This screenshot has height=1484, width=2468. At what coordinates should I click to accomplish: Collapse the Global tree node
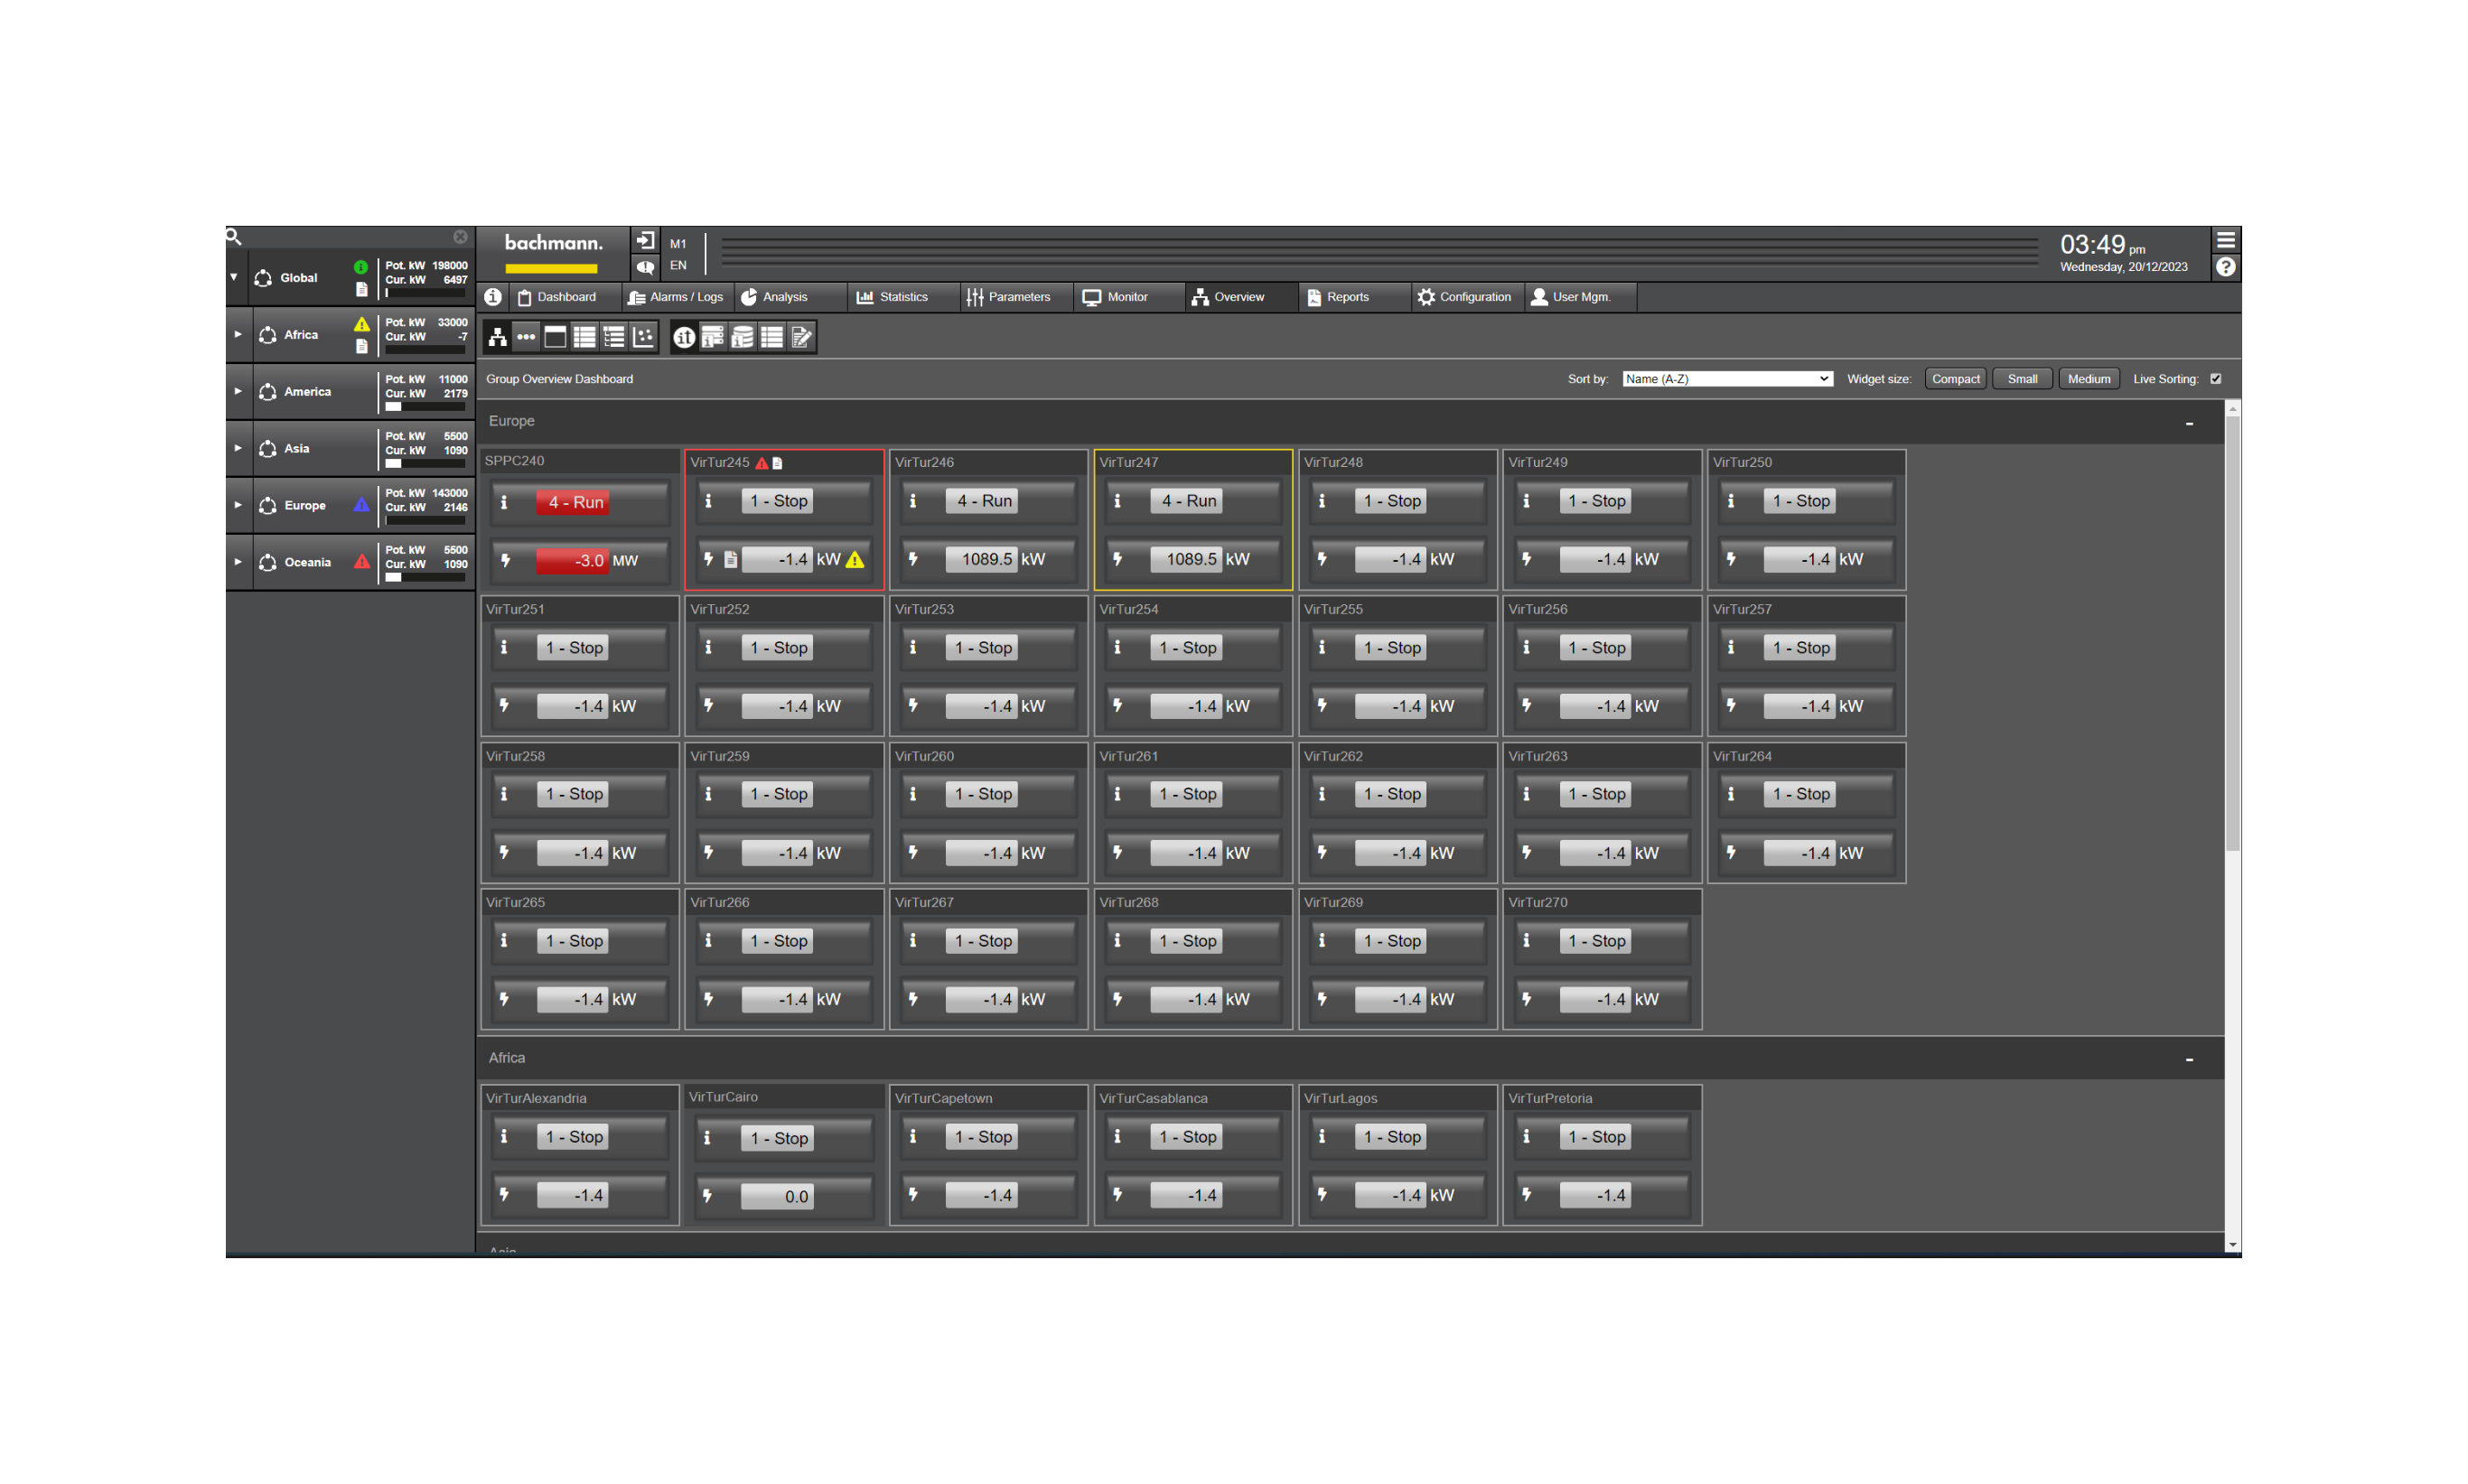click(x=234, y=277)
